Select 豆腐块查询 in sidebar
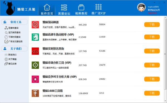The image size is (167, 103). (x=11, y=28)
